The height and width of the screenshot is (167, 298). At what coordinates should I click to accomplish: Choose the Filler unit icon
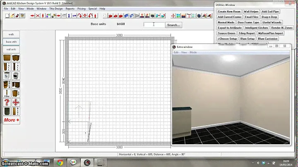7,94
